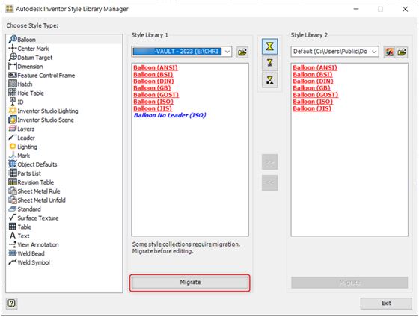This screenshot has height=317, width=419.
Task: Create new style library for Library 2
Action: (x=389, y=52)
